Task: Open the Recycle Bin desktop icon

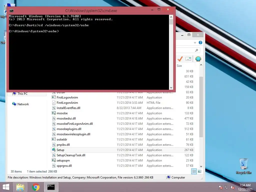Action: 243,166
